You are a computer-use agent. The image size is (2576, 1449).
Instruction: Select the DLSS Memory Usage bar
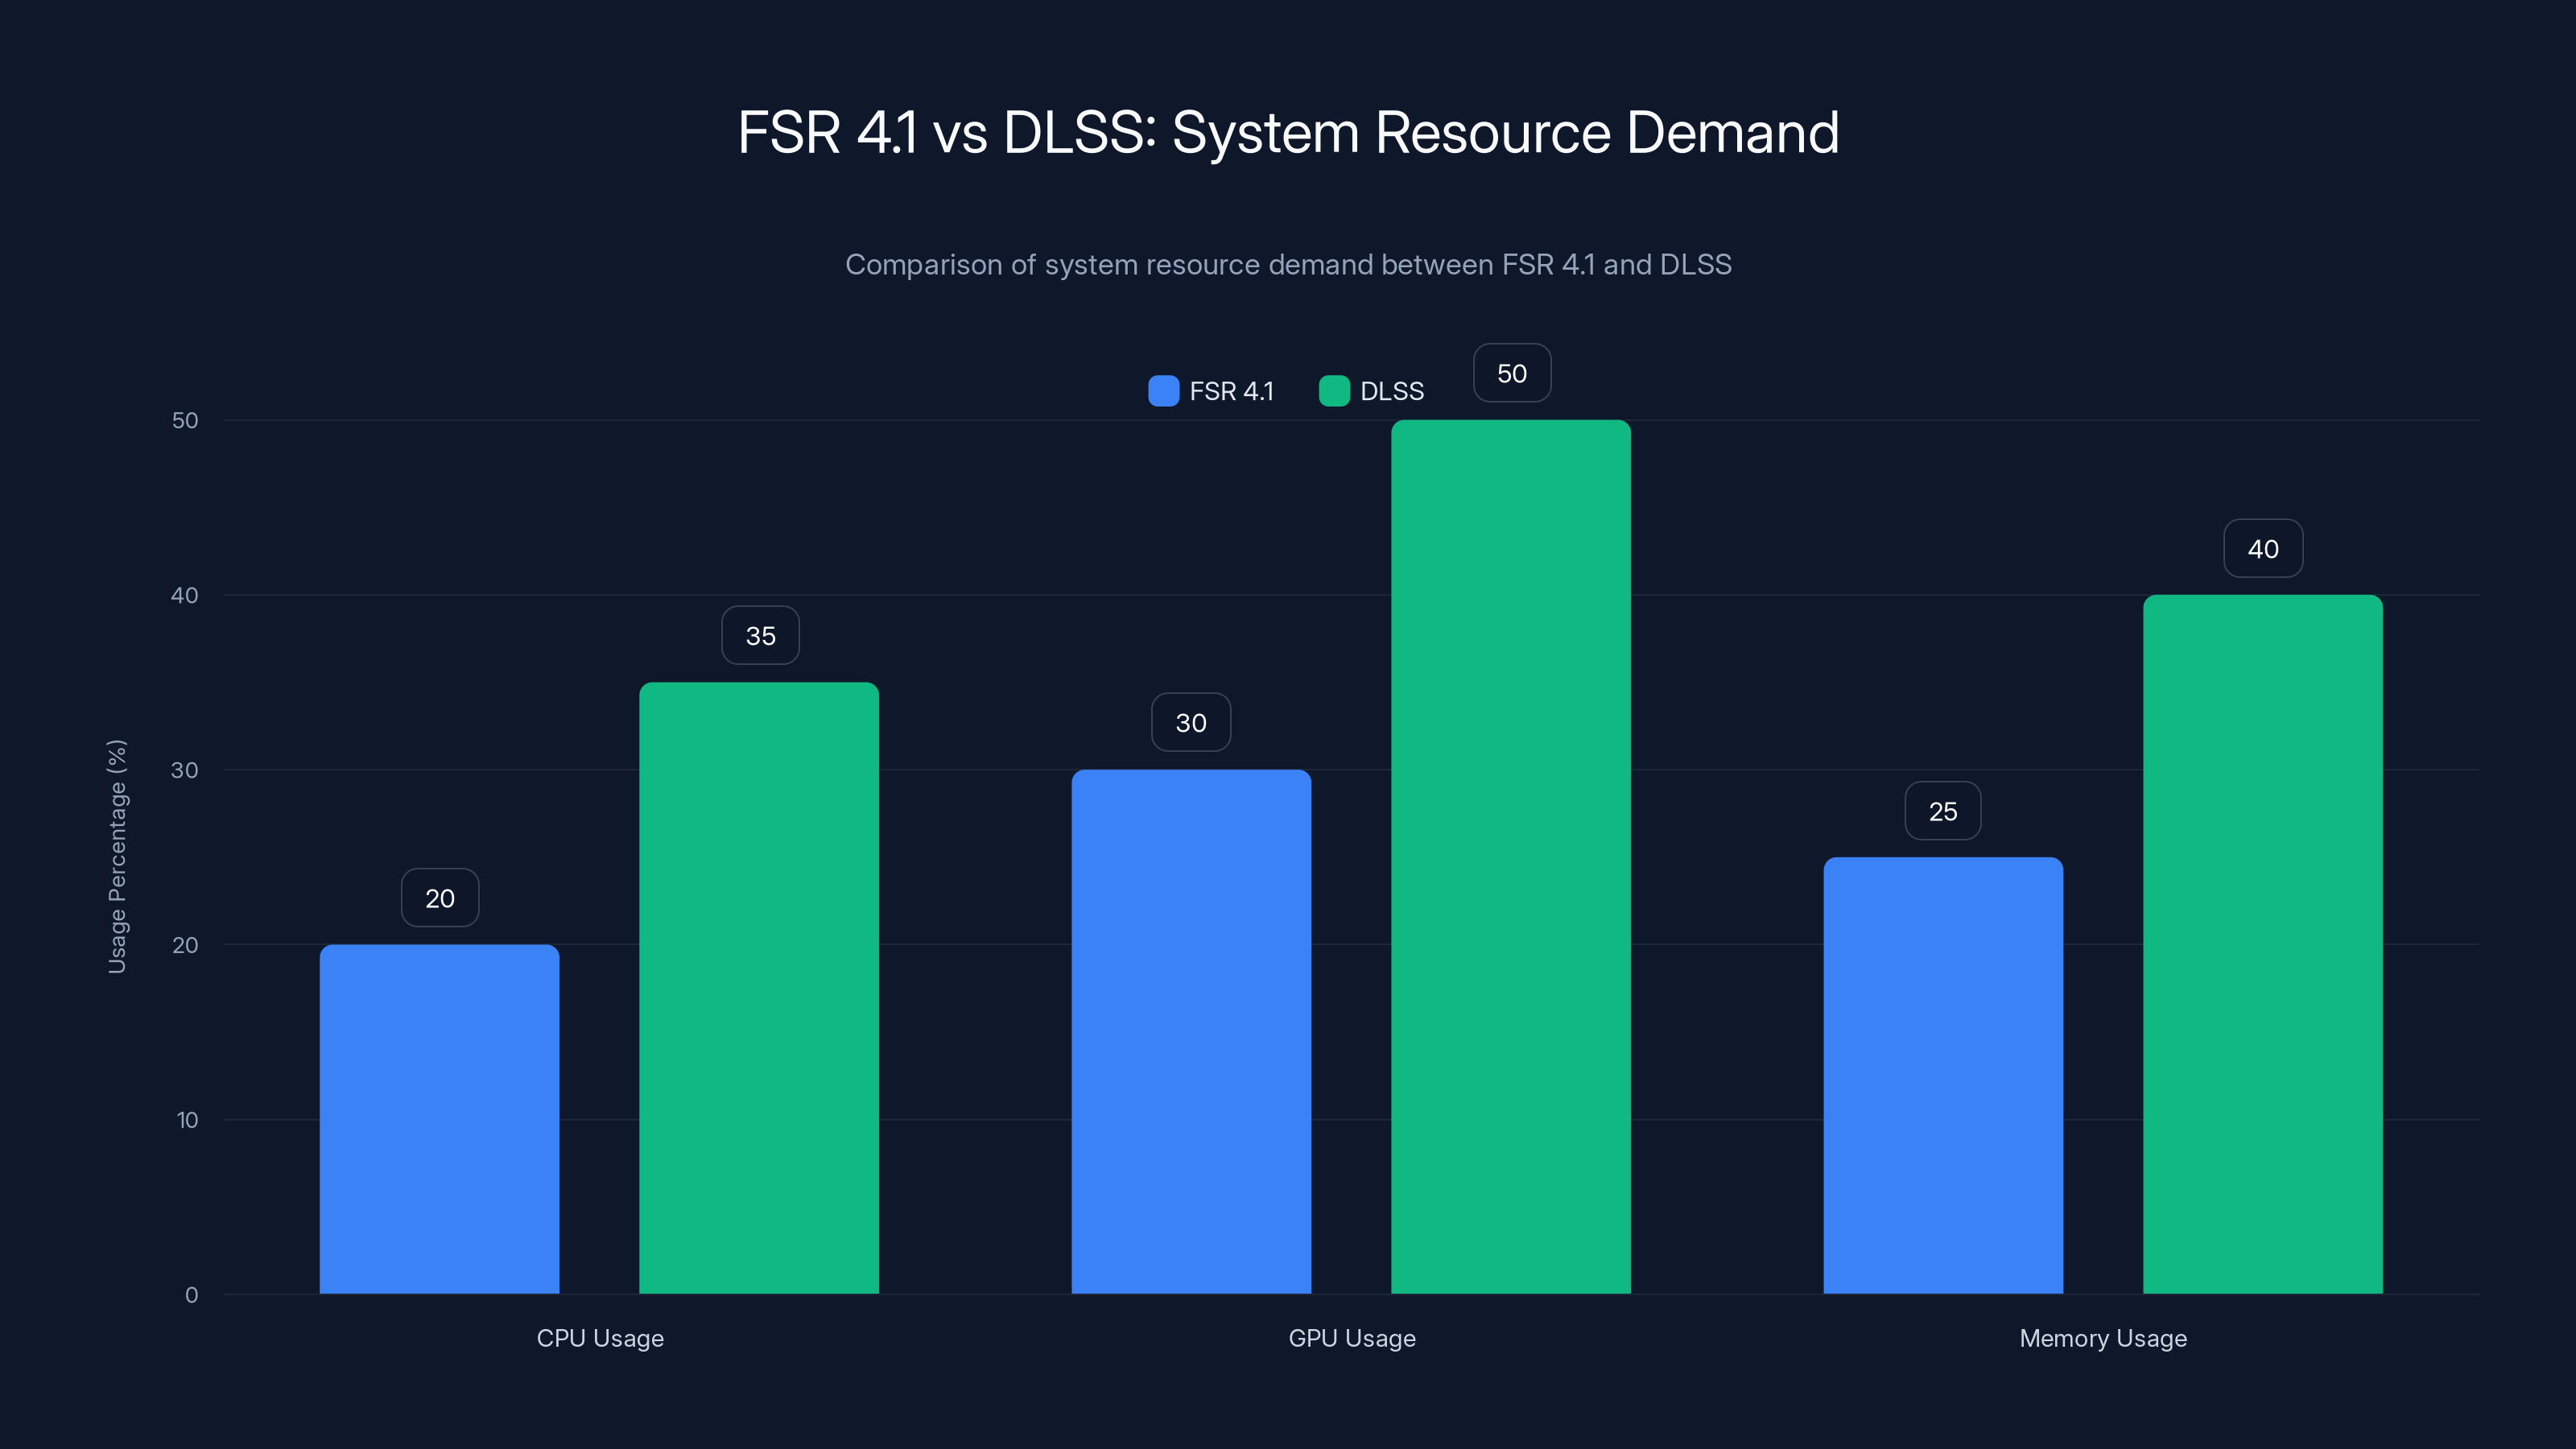(x=2263, y=944)
